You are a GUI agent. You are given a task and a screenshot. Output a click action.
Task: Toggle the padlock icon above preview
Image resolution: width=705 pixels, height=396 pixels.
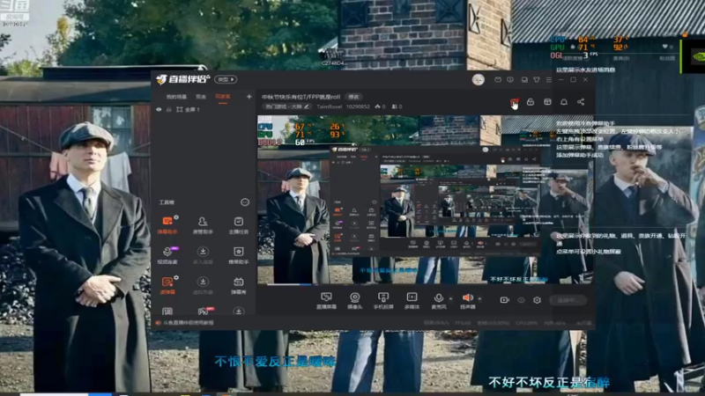click(x=531, y=102)
